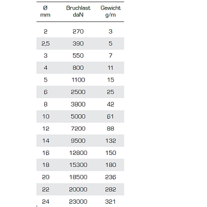Screen dimensions: 207x207
Task: Select the 12 mm diameter row label
Action: 46,129
